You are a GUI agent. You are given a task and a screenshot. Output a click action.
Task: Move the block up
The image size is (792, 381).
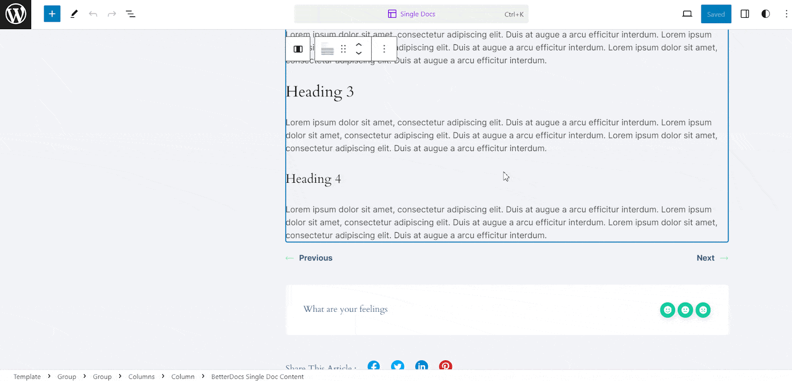pos(359,44)
